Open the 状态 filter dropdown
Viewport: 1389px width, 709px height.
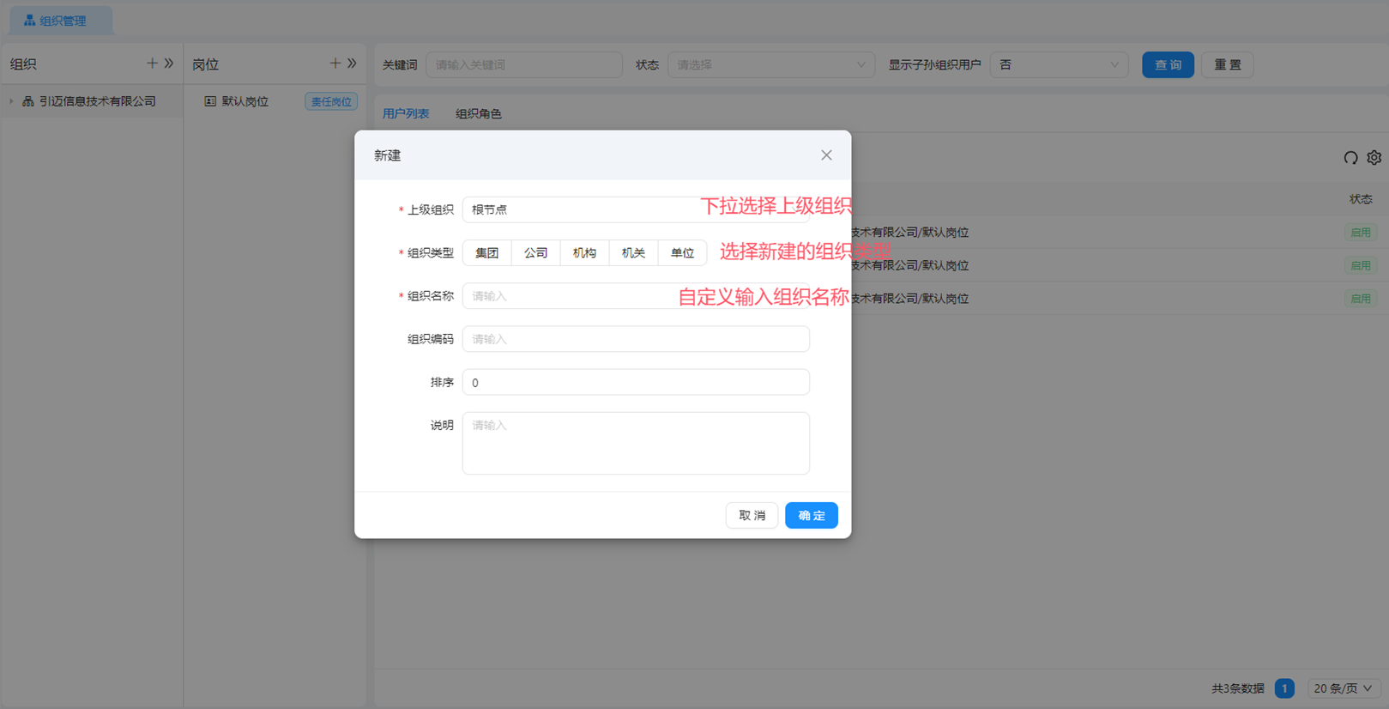tap(770, 65)
